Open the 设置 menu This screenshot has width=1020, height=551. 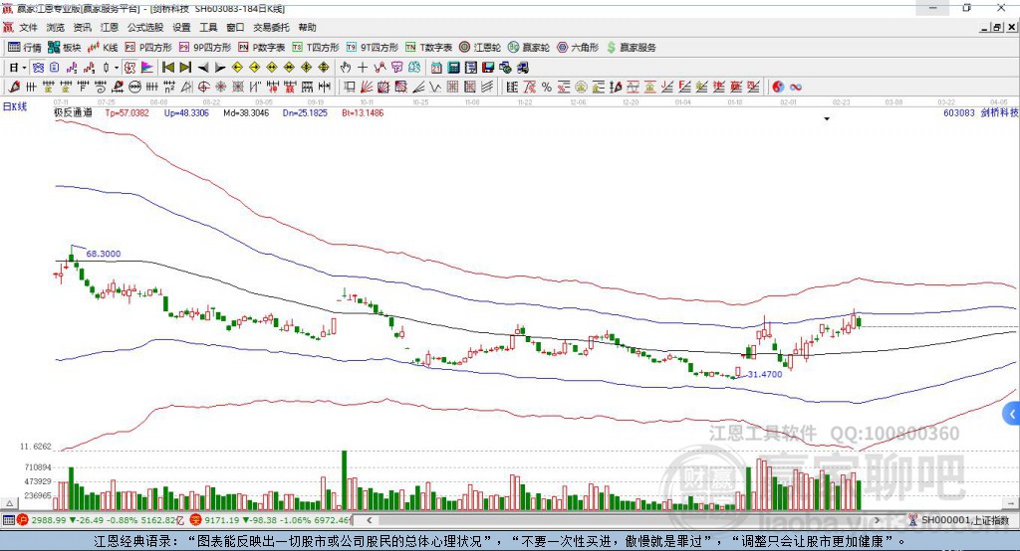point(181,27)
